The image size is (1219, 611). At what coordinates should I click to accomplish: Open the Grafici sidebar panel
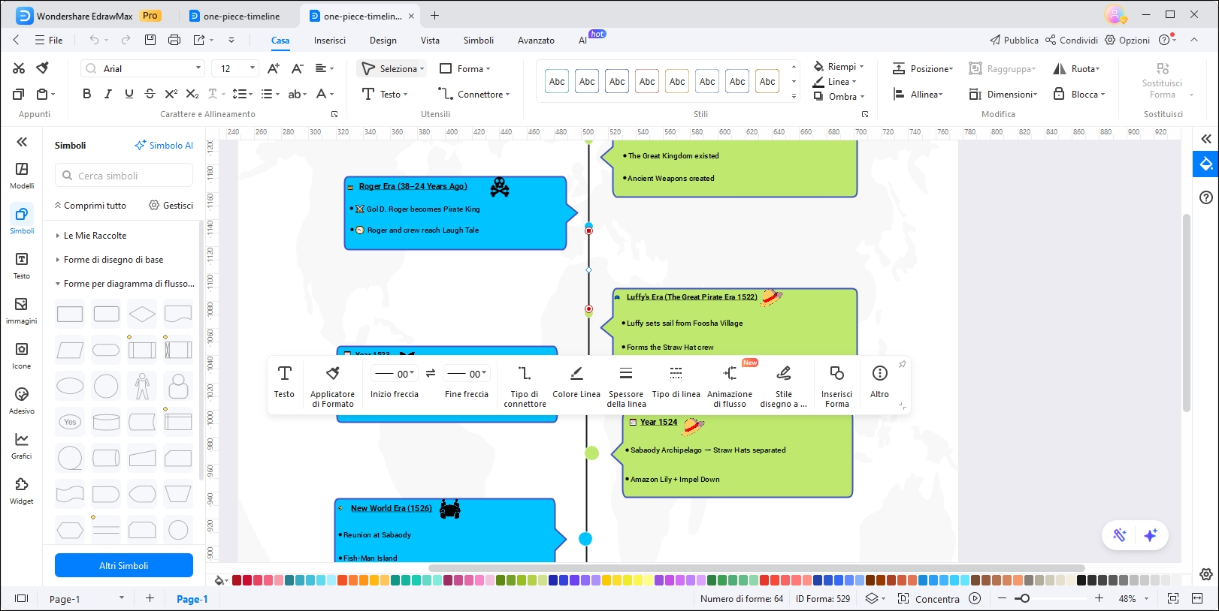(22, 446)
